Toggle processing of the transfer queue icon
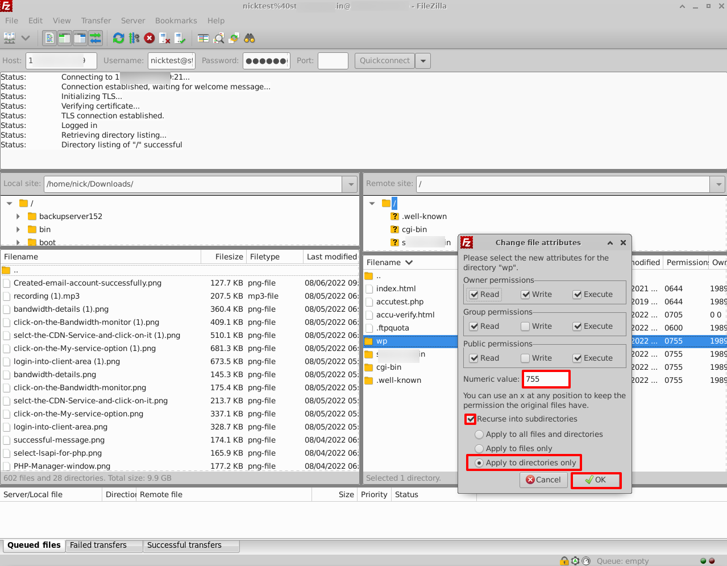Image resolution: width=727 pixels, height=566 pixels. point(134,38)
